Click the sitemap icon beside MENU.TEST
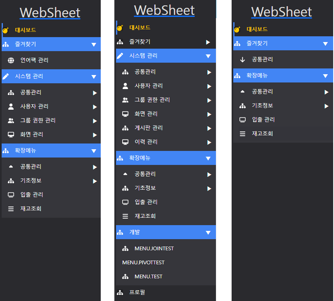334x301 pixels. point(125,277)
